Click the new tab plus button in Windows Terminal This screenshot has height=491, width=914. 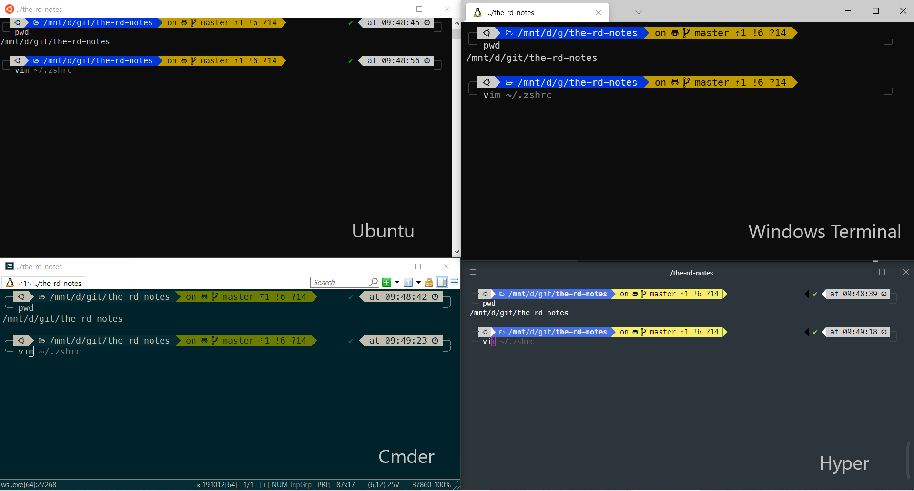coord(619,12)
